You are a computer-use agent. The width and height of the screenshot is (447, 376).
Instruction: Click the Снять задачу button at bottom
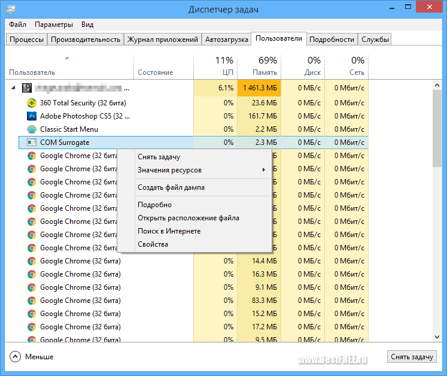(x=412, y=357)
